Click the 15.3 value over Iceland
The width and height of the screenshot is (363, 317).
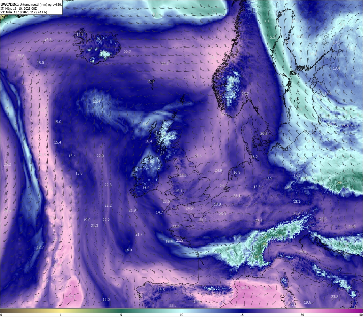click(x=80, y=34)
